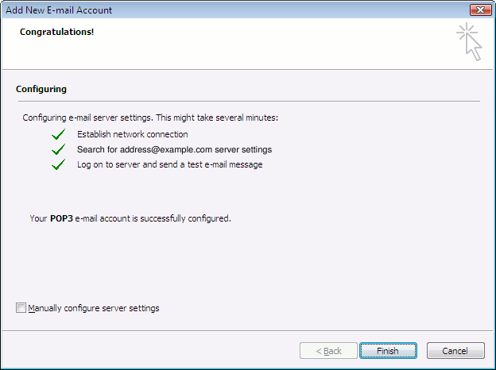Screen dimensions: 496x370
Task: Click the green checkmark beside Establish network connection
Action: tap(57, 134)
